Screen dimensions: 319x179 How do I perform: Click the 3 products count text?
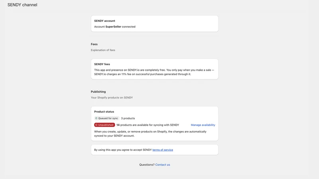point(128,118)
